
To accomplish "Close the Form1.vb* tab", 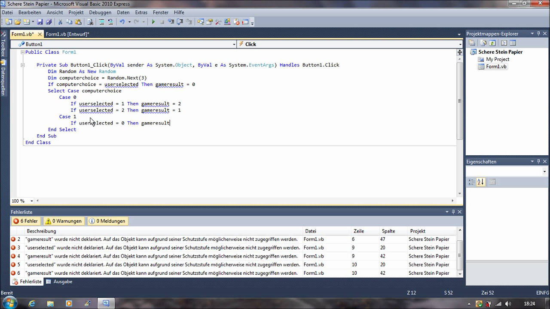I will [40, 34].
